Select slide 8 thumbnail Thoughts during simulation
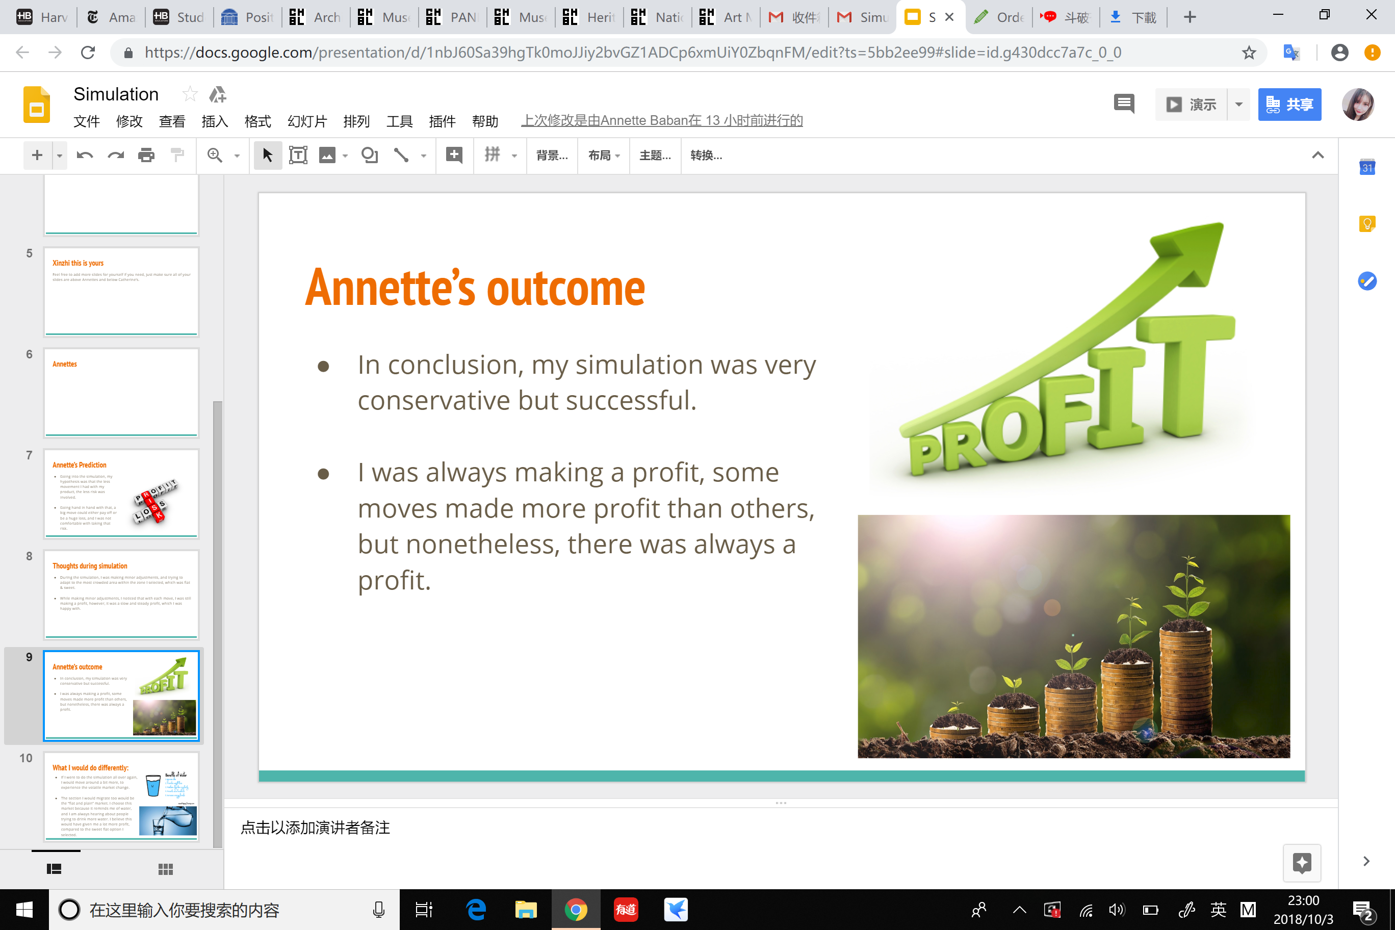This screenshot has width=1395, height=930. (121, 595)
